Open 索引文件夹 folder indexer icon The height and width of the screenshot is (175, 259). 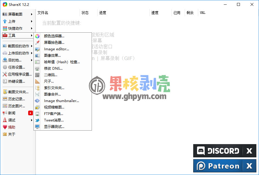[x=37, y=88]
